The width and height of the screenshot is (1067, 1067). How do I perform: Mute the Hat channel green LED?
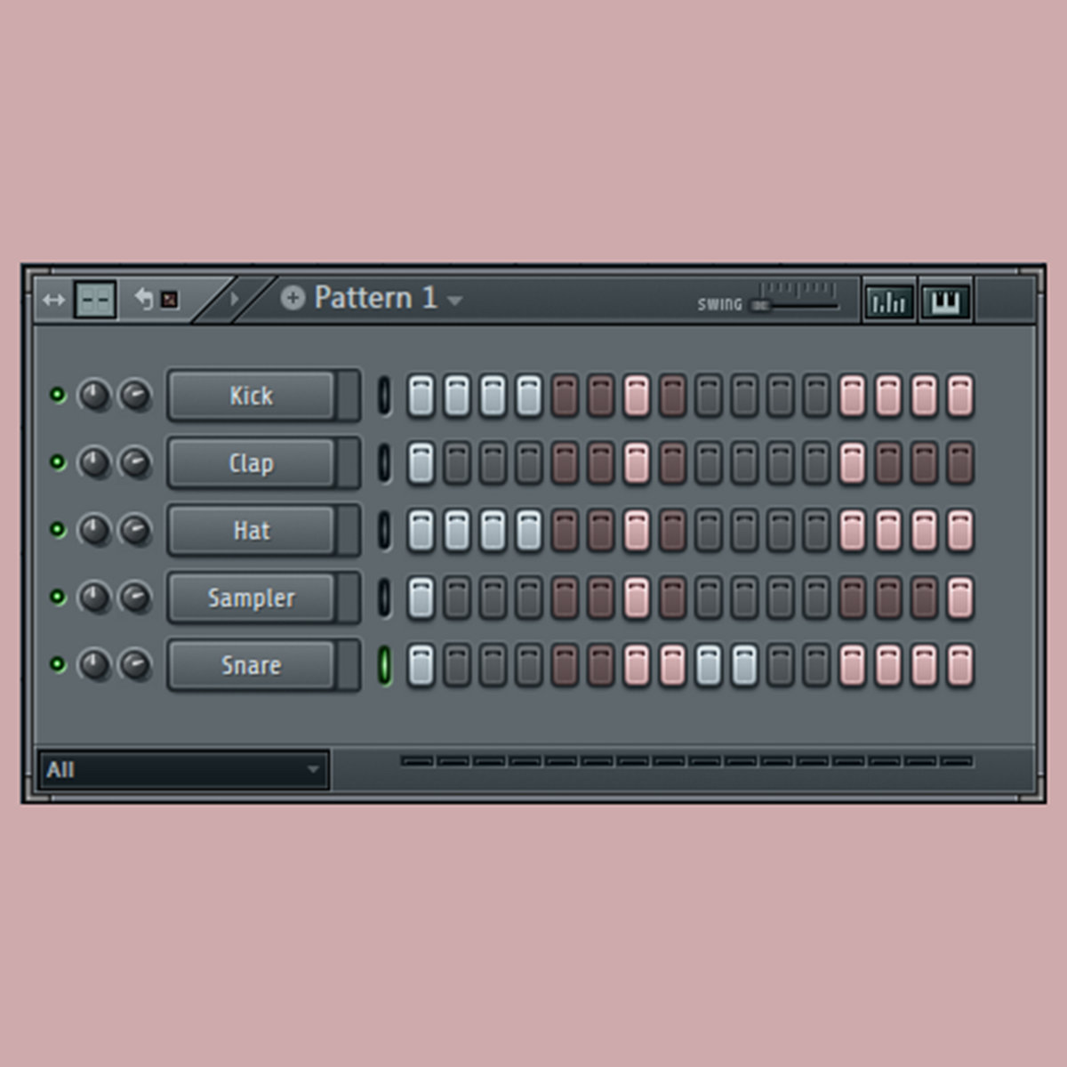click(58, 530)
